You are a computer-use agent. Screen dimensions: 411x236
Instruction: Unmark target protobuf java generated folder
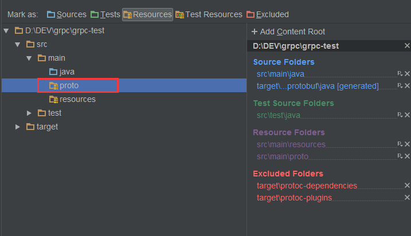click(x=407, y=86)
